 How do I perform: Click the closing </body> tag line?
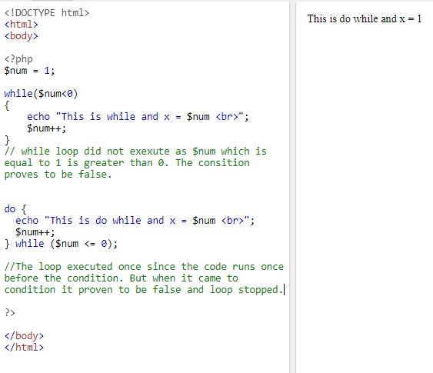click(24, 336)
